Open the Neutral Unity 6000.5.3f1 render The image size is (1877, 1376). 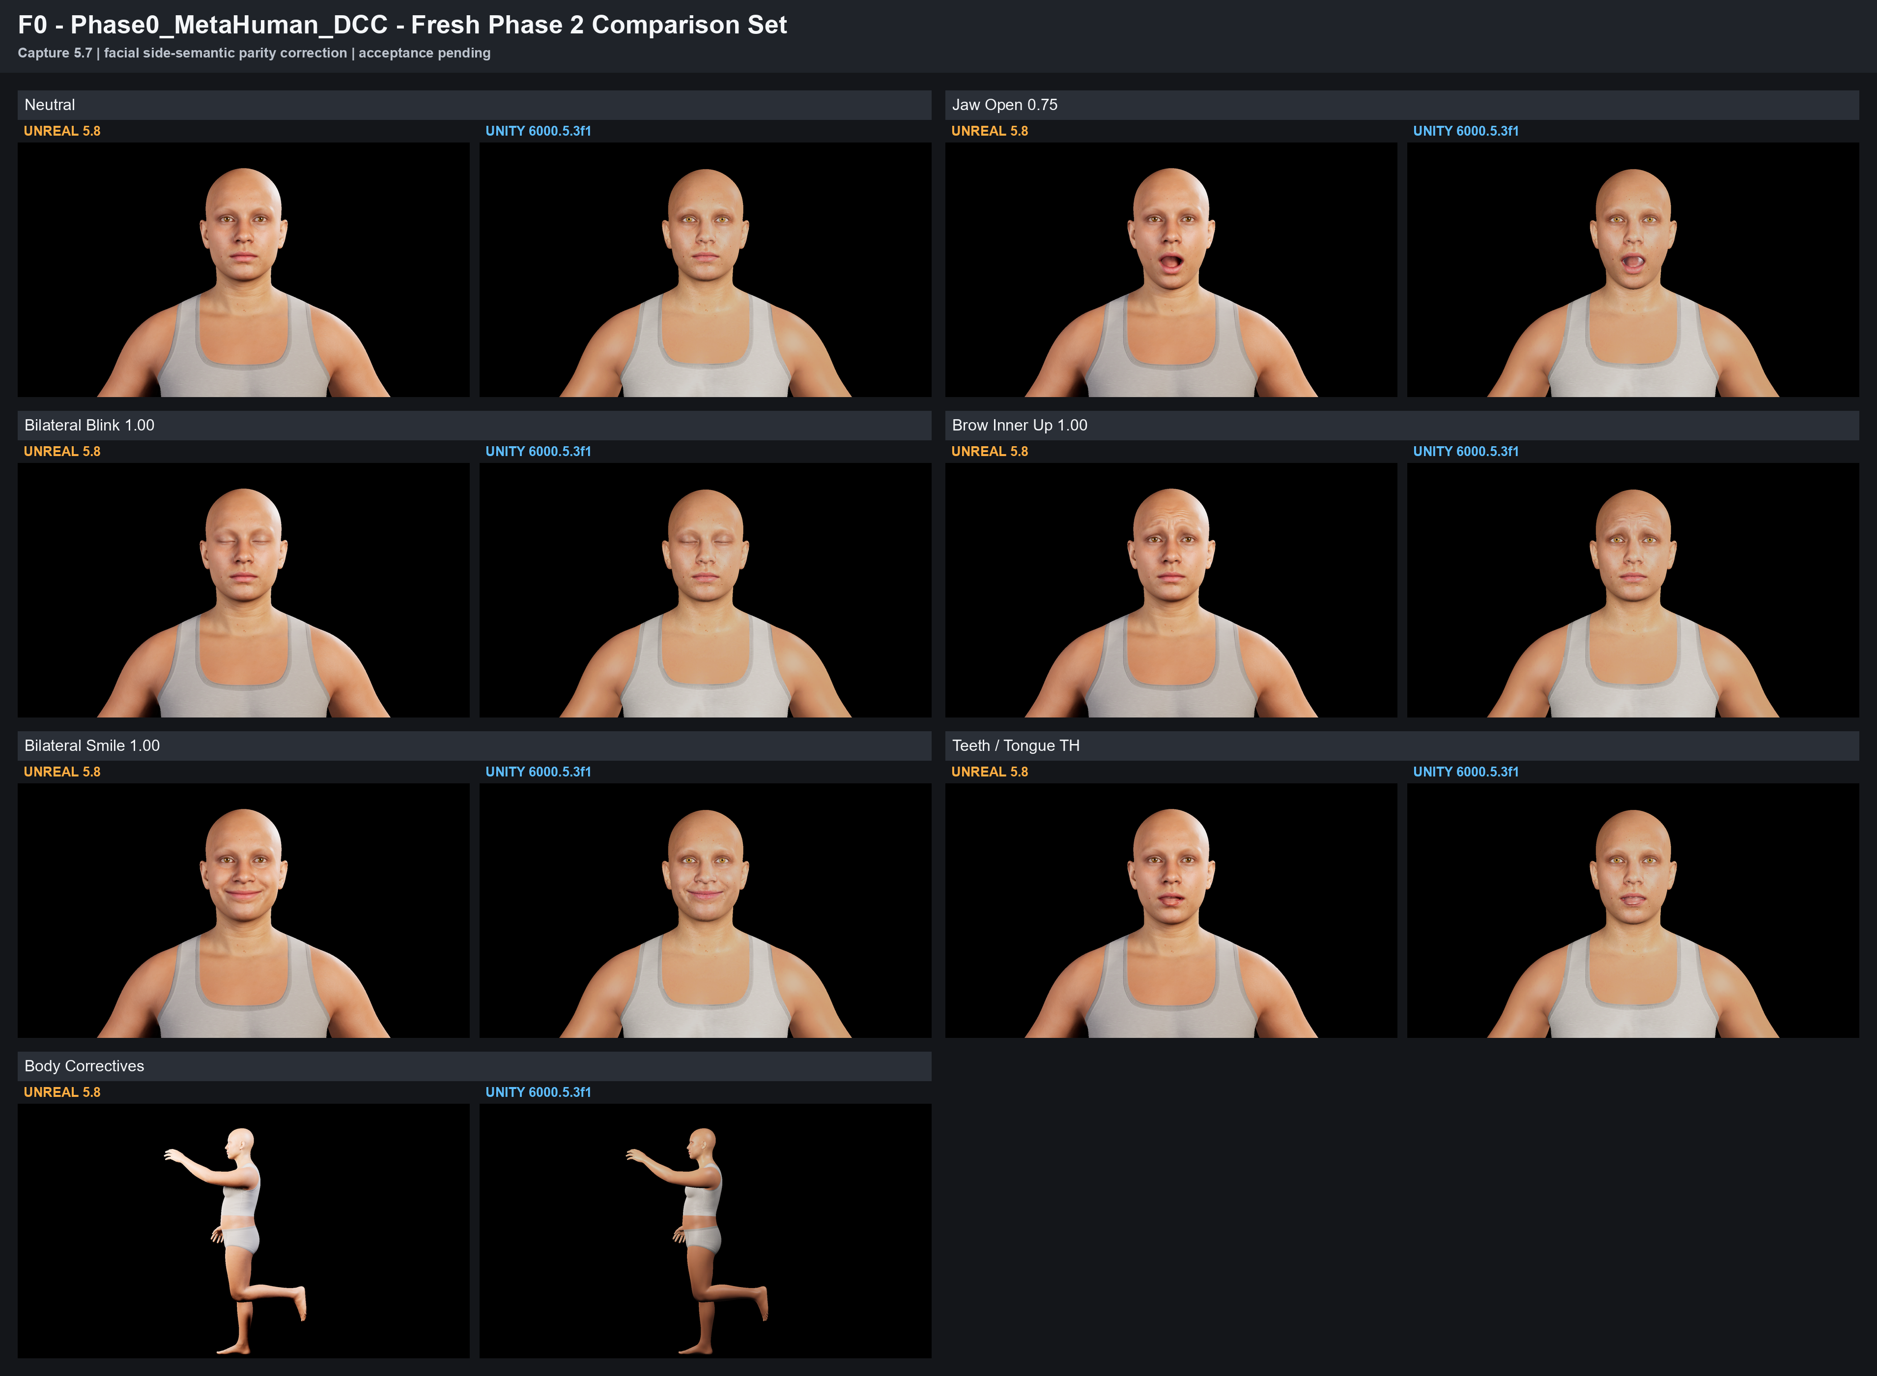tap(705, 270)
